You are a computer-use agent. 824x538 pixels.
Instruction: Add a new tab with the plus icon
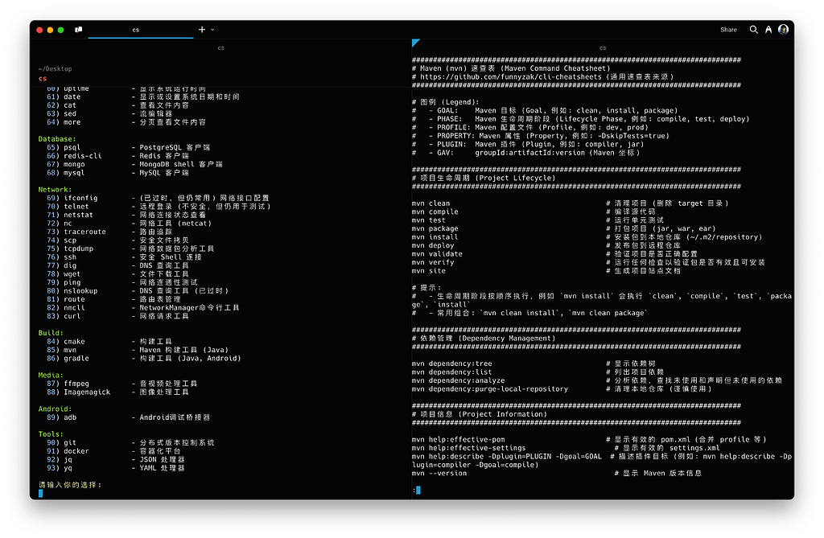[202, 30]
